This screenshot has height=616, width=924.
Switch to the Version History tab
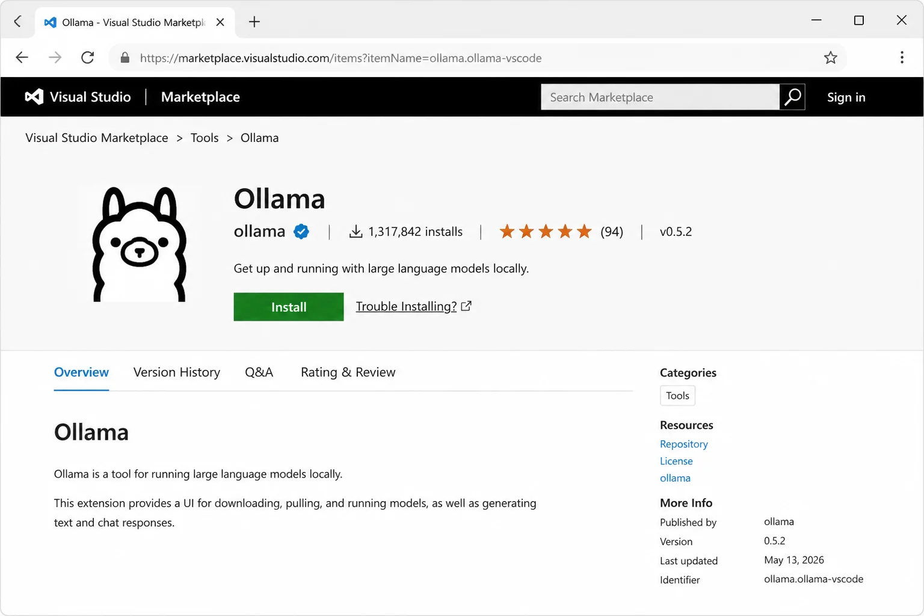coord(177,372)
